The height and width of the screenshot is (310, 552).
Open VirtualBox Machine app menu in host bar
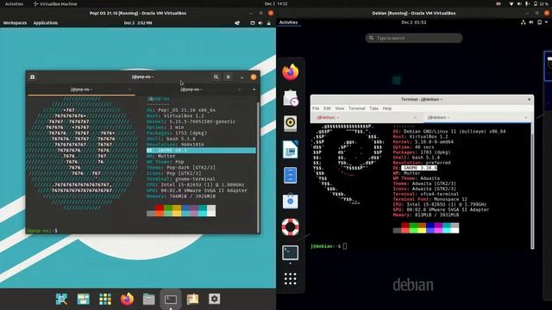click(55, 3)
